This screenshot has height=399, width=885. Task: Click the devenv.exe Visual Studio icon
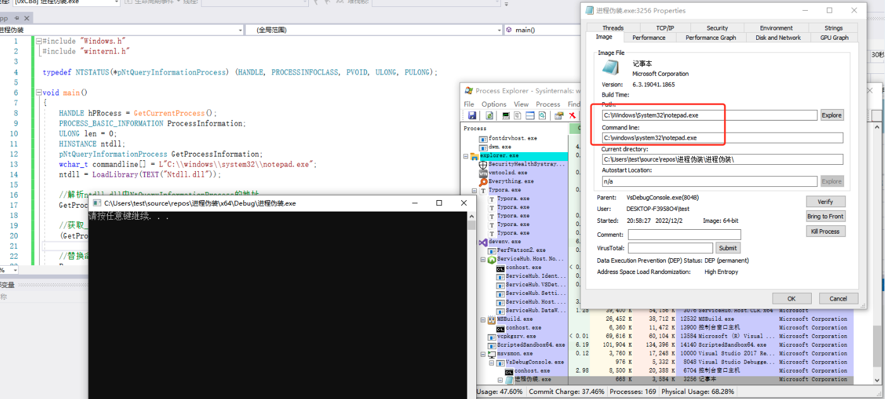483,242
